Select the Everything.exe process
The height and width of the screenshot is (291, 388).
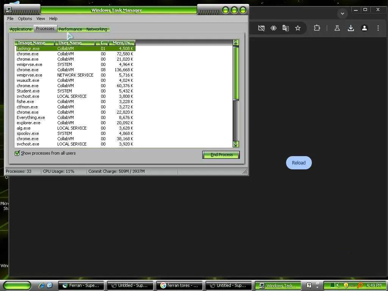coord(75,117)
